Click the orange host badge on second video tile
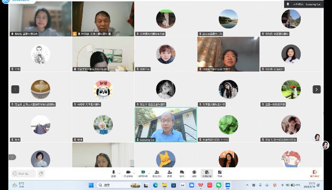Image resolution: width=332 pixels, height=190 pixels. point(74,34)
